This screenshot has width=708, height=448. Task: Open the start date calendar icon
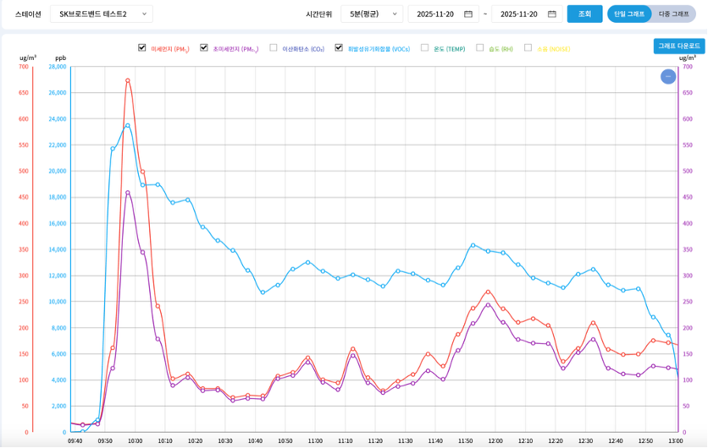click(x=468, y=14)
